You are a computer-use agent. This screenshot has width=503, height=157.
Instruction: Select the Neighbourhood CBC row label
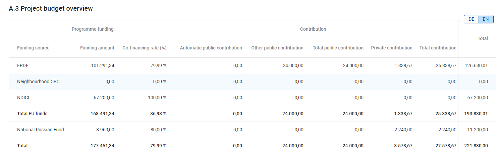(38, 82)
